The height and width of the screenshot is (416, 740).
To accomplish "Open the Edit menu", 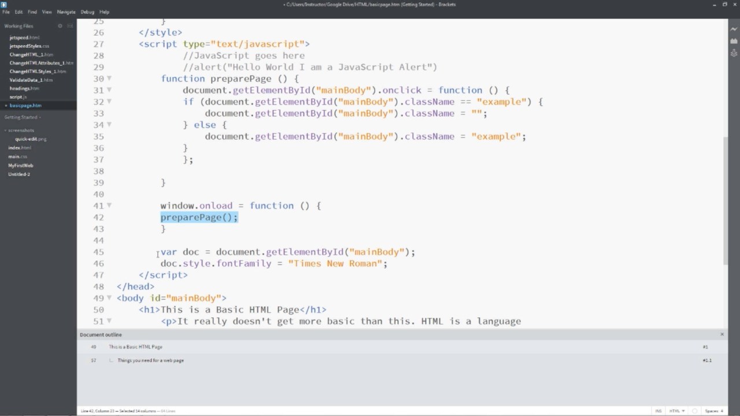I will 18,12.
